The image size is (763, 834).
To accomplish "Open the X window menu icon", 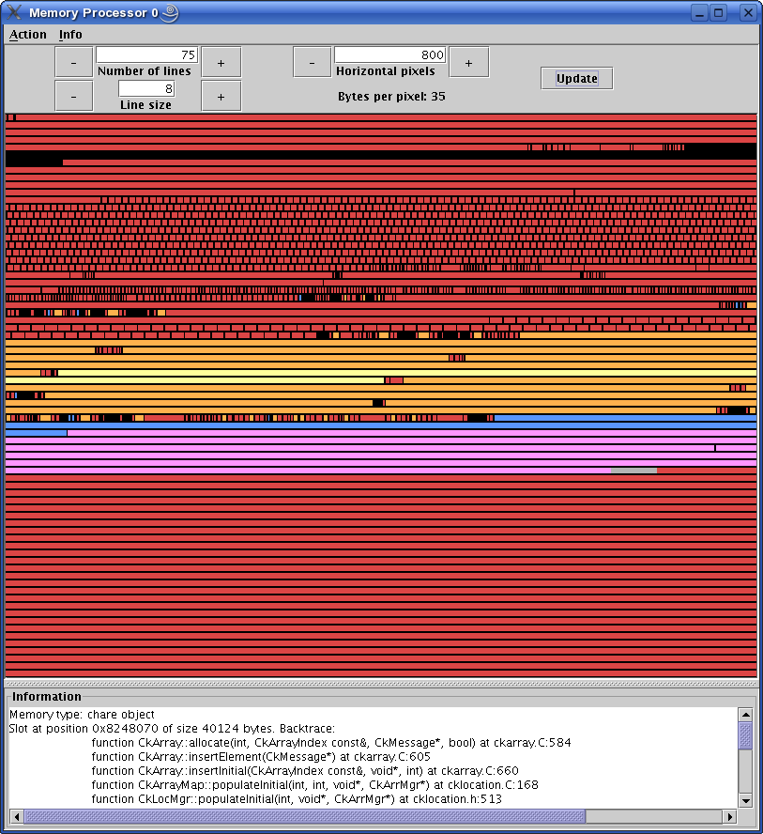I will pos(14,12).
